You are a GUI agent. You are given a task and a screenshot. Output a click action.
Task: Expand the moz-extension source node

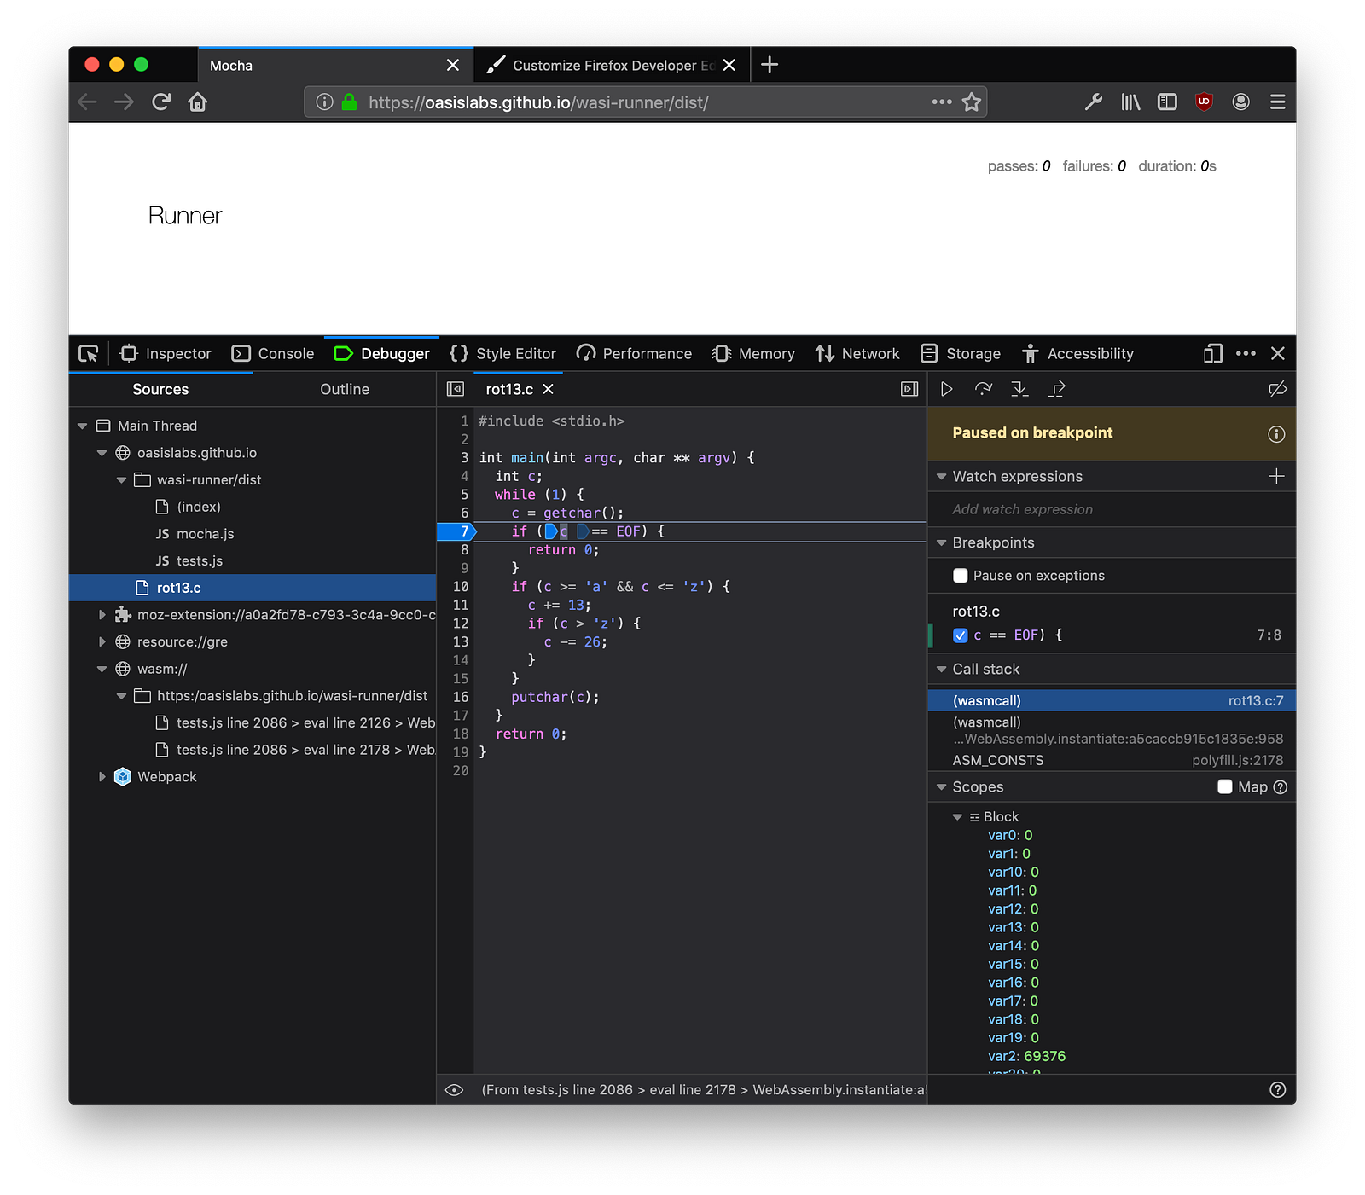pyautogui.click(x=102, y=615)
